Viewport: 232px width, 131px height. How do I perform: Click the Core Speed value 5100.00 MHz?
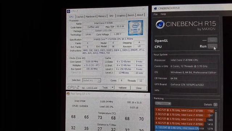coord(92,61)
